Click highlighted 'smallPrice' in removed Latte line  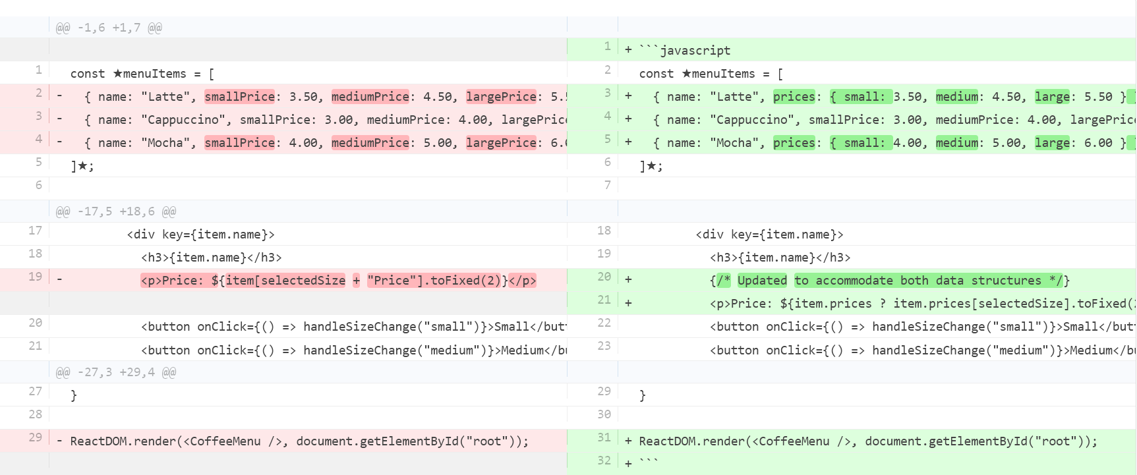tap(240, 97)
